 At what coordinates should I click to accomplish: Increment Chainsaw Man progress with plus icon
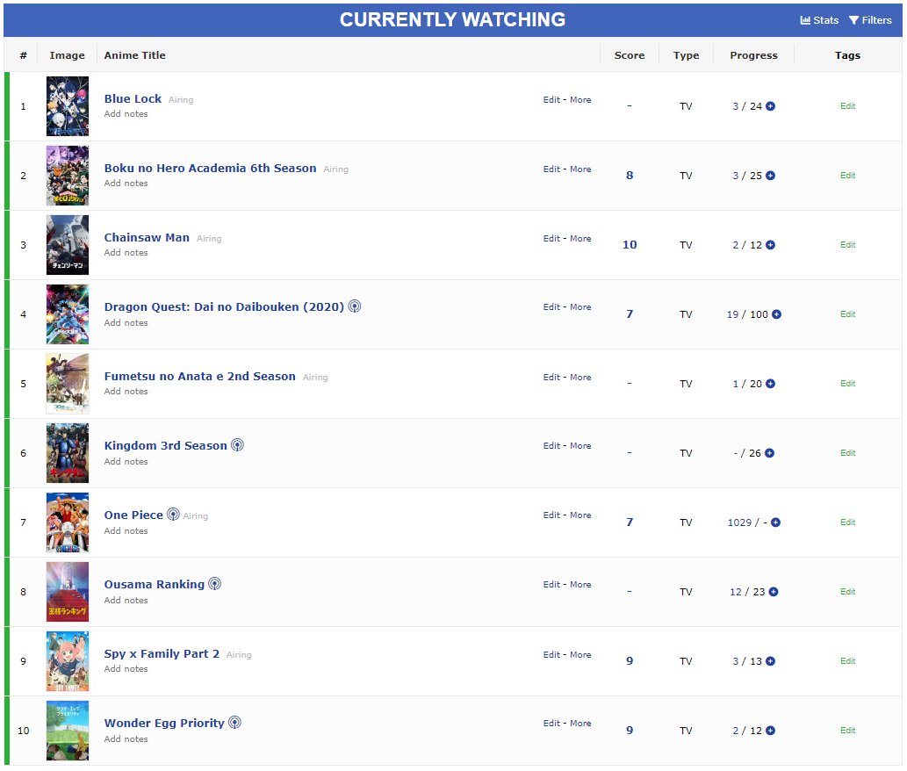(770, 244)
